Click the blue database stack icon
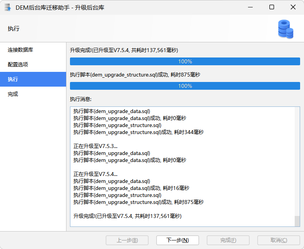304x249 pixels. click(285, 29)
